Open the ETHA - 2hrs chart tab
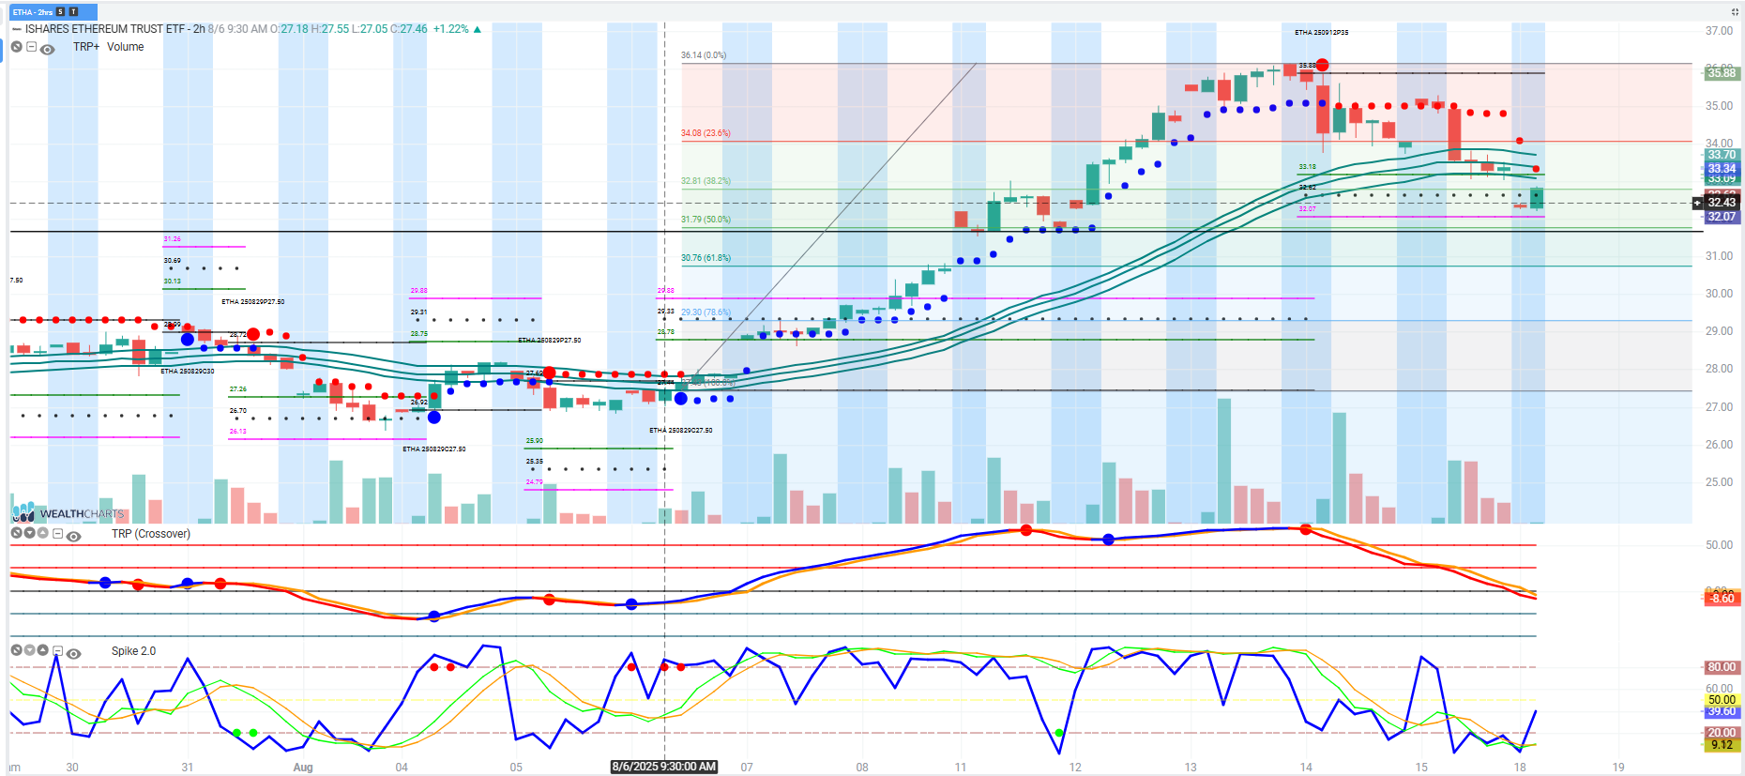The height and width of the screenshot is (776, 1745). pyautogui.click(x=53, y=12)
